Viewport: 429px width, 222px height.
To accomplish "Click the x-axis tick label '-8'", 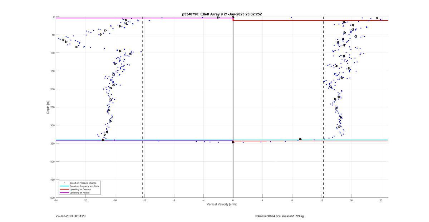I will 174,200.
